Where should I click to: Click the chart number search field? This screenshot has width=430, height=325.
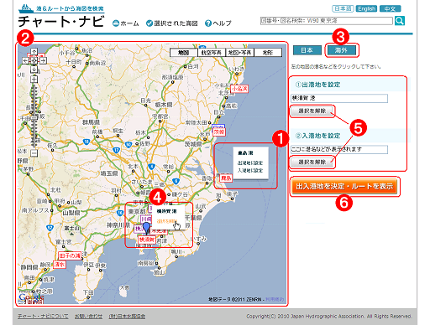[327, 21]
